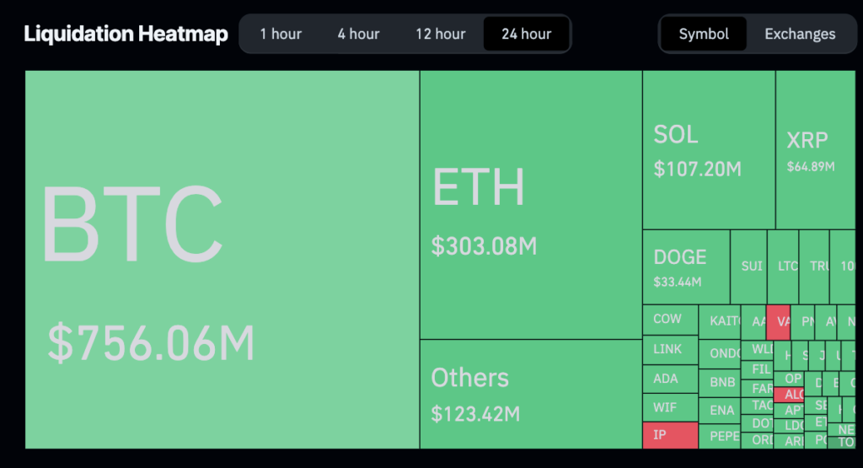Choose the 12 hour timeframe tab
The height and width of the screenshot is (468, 863).
[440, 35]
